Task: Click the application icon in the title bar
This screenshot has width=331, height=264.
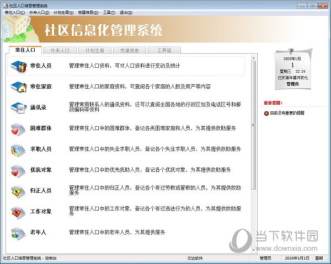Action: click(6, 6)
